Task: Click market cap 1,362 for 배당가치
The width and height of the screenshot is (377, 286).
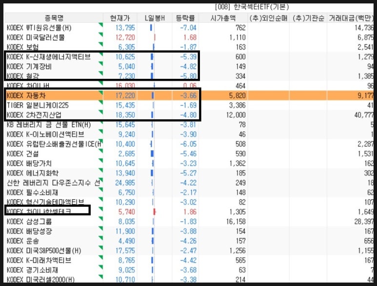Action: 238,163
